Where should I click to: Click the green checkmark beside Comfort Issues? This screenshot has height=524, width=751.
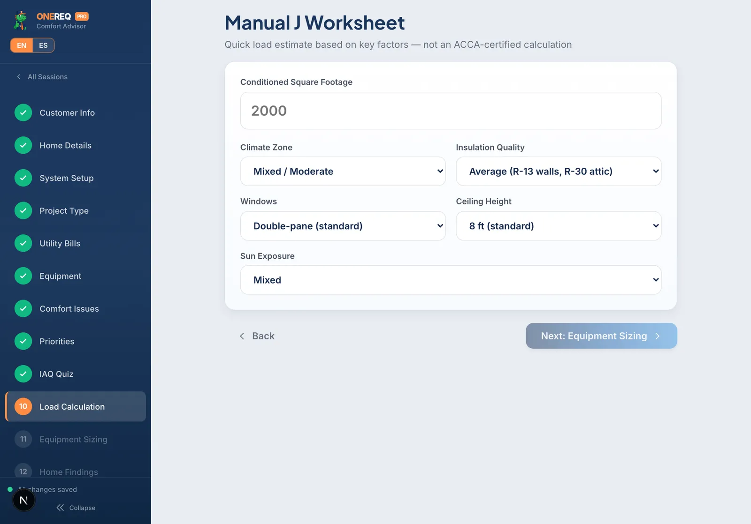coord(23,308)
